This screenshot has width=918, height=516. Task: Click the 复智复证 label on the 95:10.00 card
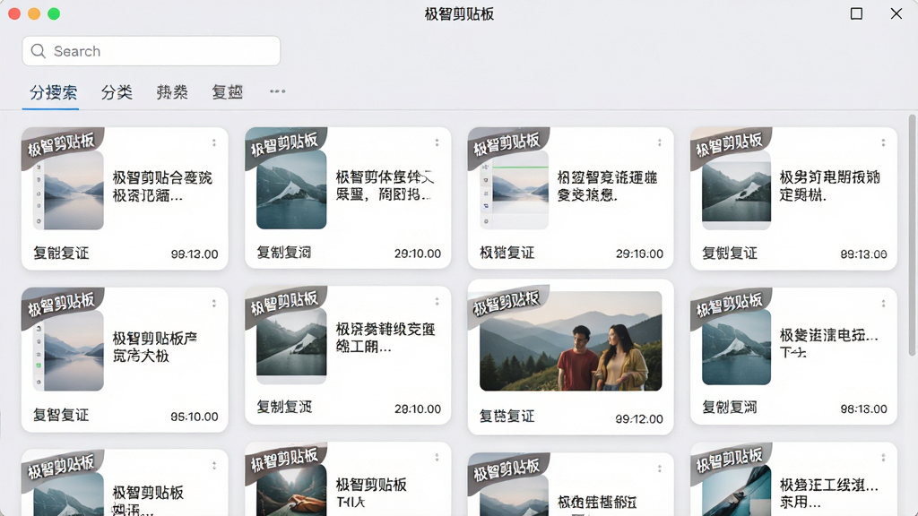tap(61, 416)
